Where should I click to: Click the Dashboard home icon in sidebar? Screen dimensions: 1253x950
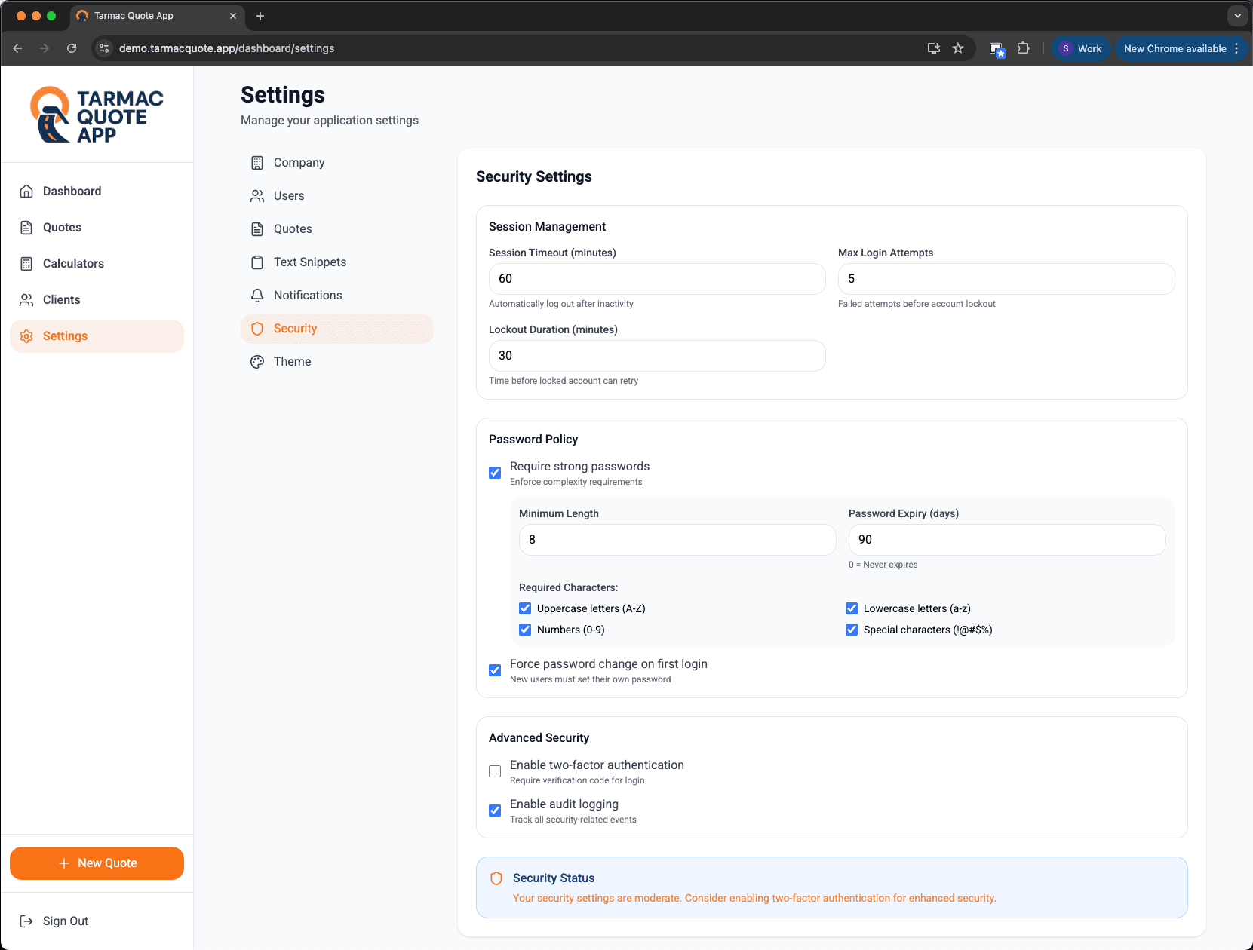point(26,192)
